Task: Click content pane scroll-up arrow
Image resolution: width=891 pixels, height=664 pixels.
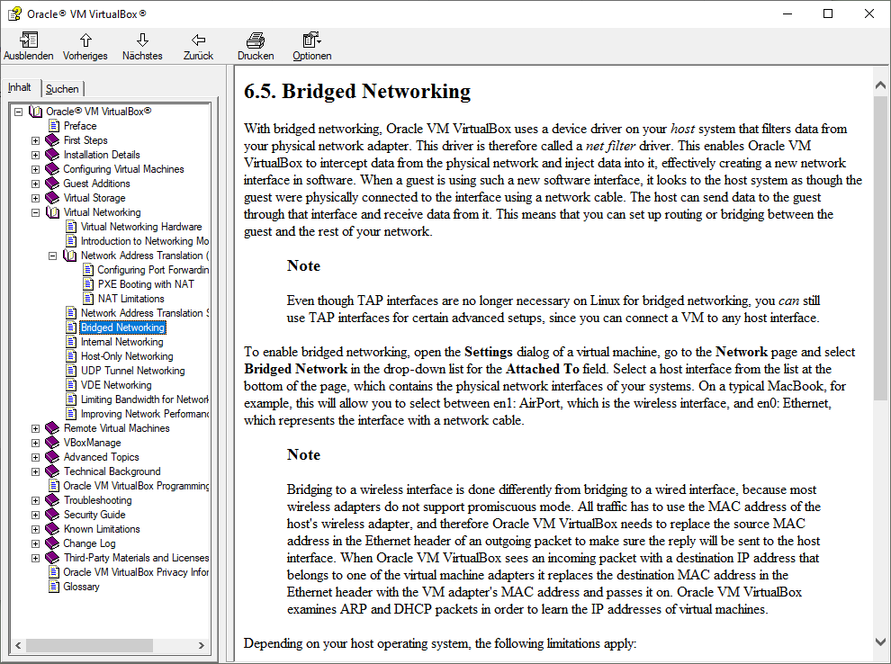Action: click(880, 85)
